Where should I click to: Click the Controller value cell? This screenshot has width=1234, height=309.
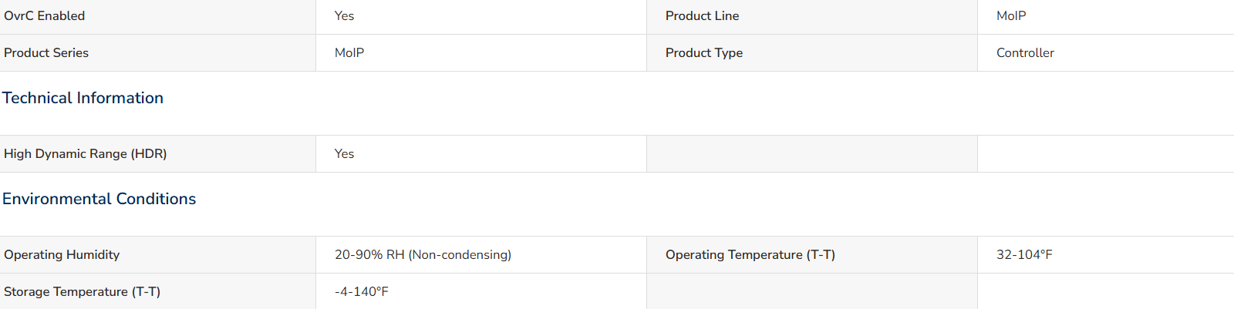click(x=1106, y=53)
